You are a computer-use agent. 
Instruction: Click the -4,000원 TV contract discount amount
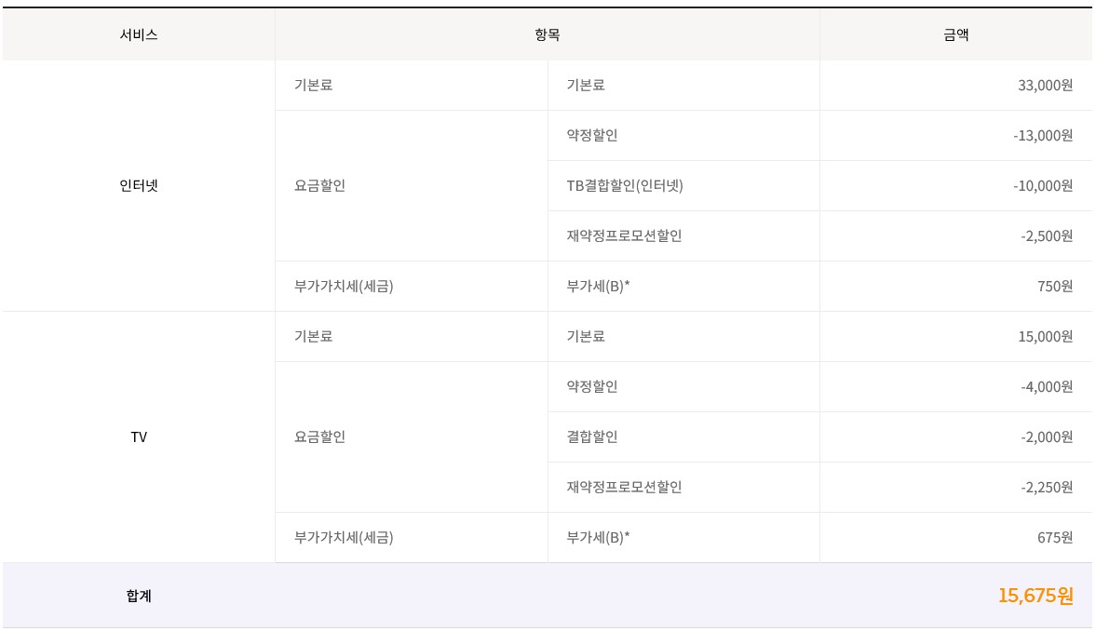(x=1047, y=386)
